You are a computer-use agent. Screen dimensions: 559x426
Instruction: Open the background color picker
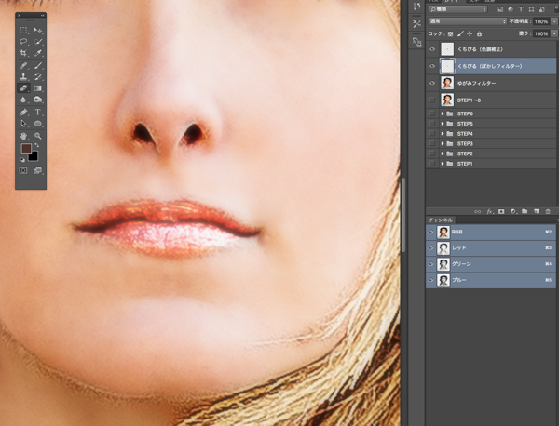(34, 157)
